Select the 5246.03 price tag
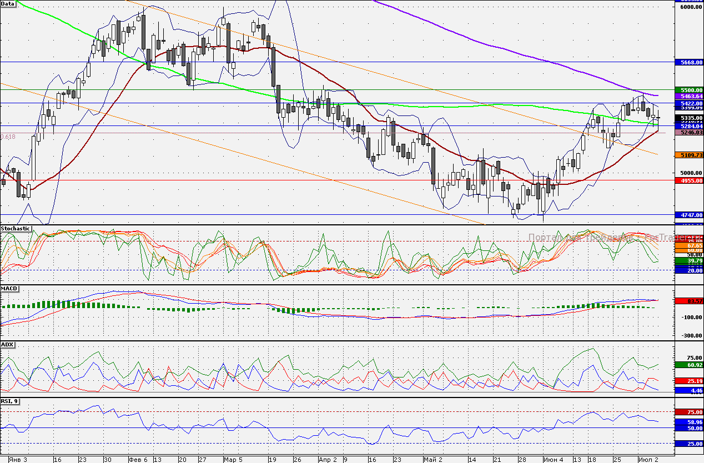 coord(689,133)
